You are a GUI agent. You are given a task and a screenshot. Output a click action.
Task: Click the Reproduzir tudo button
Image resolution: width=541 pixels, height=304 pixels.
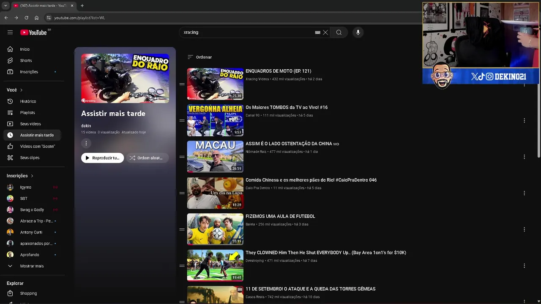tap(102, 158)
